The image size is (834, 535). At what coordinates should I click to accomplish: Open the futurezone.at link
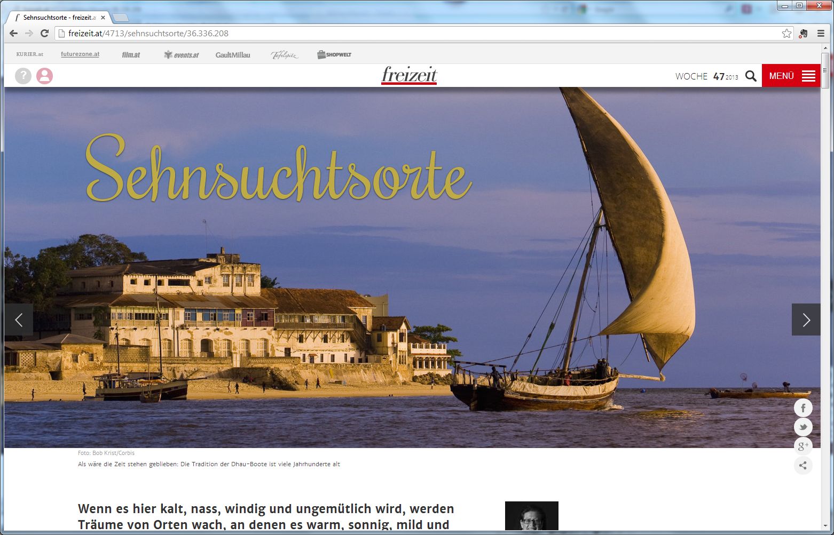tap(80, 54)
